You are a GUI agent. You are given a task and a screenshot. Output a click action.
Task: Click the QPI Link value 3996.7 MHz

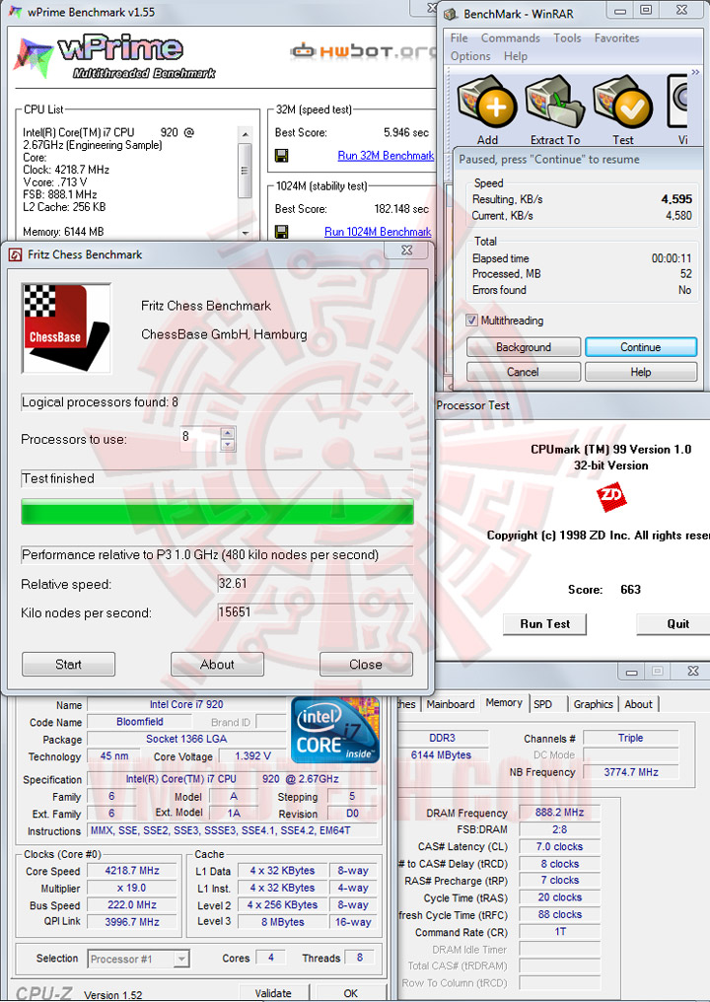132,922
